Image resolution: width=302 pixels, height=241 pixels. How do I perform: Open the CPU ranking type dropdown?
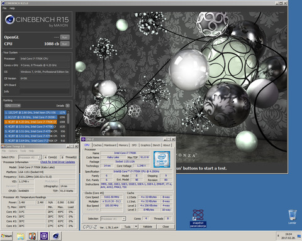click(13, 105)
